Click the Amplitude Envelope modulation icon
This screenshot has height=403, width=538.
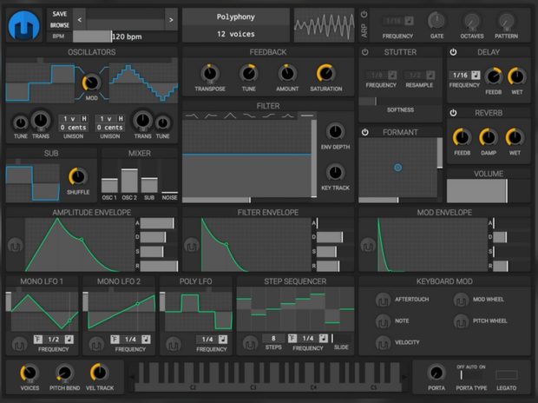[15, 245]
